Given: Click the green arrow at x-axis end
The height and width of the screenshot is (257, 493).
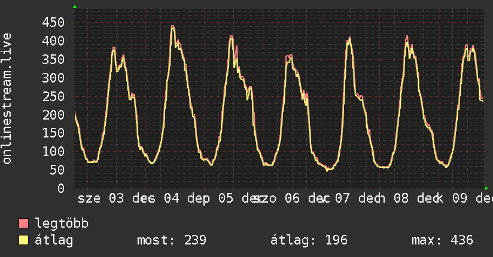Looking at the screenshot, I should point(486,188).
